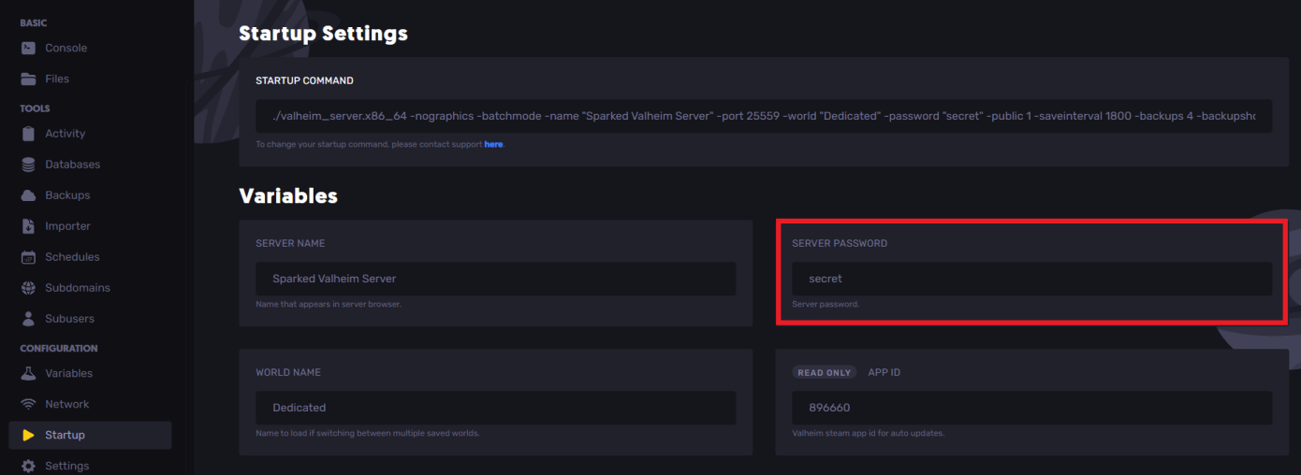Click the Schedules calendar icon
The height and width of the screenshot is (475, 1301).
coord(28,257)
